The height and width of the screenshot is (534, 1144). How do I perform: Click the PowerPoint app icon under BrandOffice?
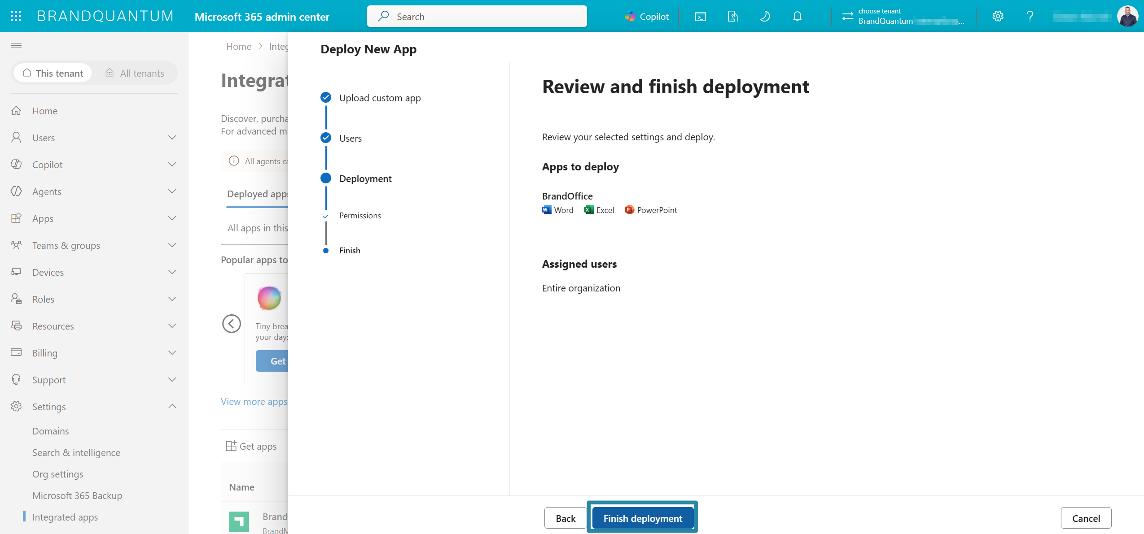click(x=630, y=210)
